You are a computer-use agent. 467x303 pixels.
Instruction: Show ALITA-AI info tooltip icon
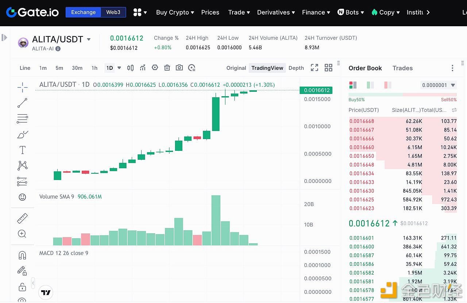click(58, 48)
